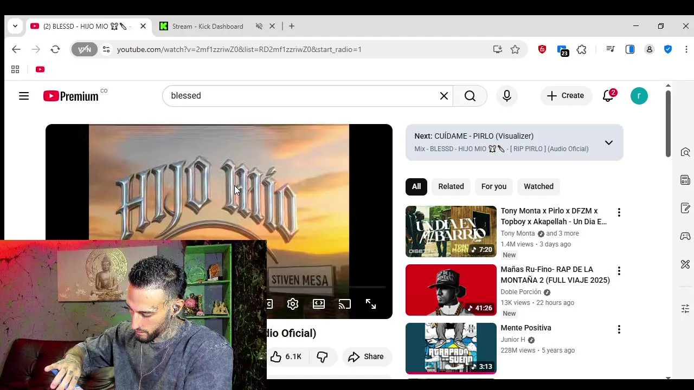
Task: Go to YouTube Premium home logo
Action: coord(70,96)
